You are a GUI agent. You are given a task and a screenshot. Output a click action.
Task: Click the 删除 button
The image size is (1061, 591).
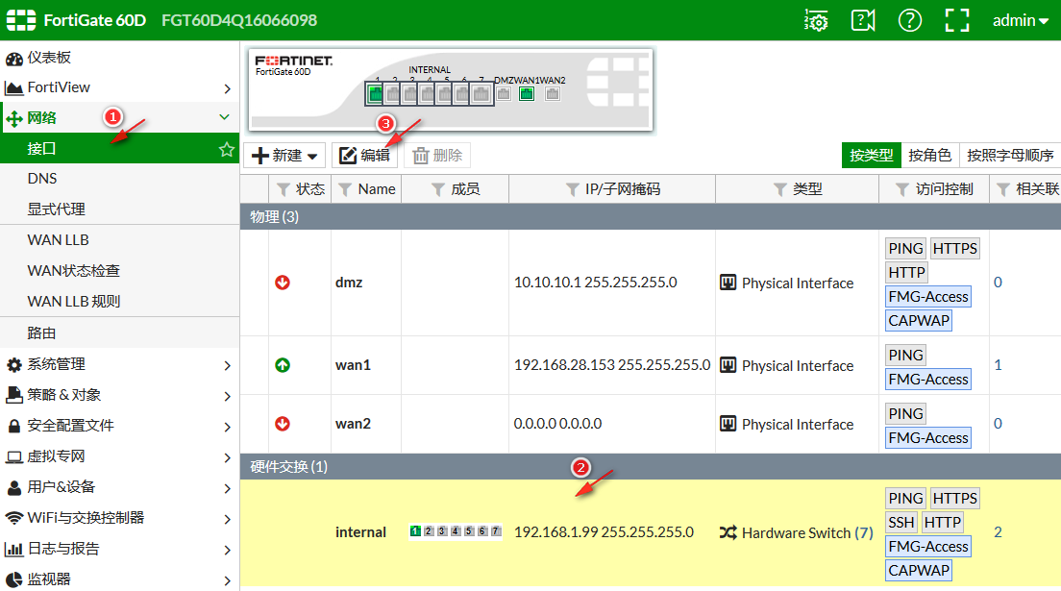point(437,156)
